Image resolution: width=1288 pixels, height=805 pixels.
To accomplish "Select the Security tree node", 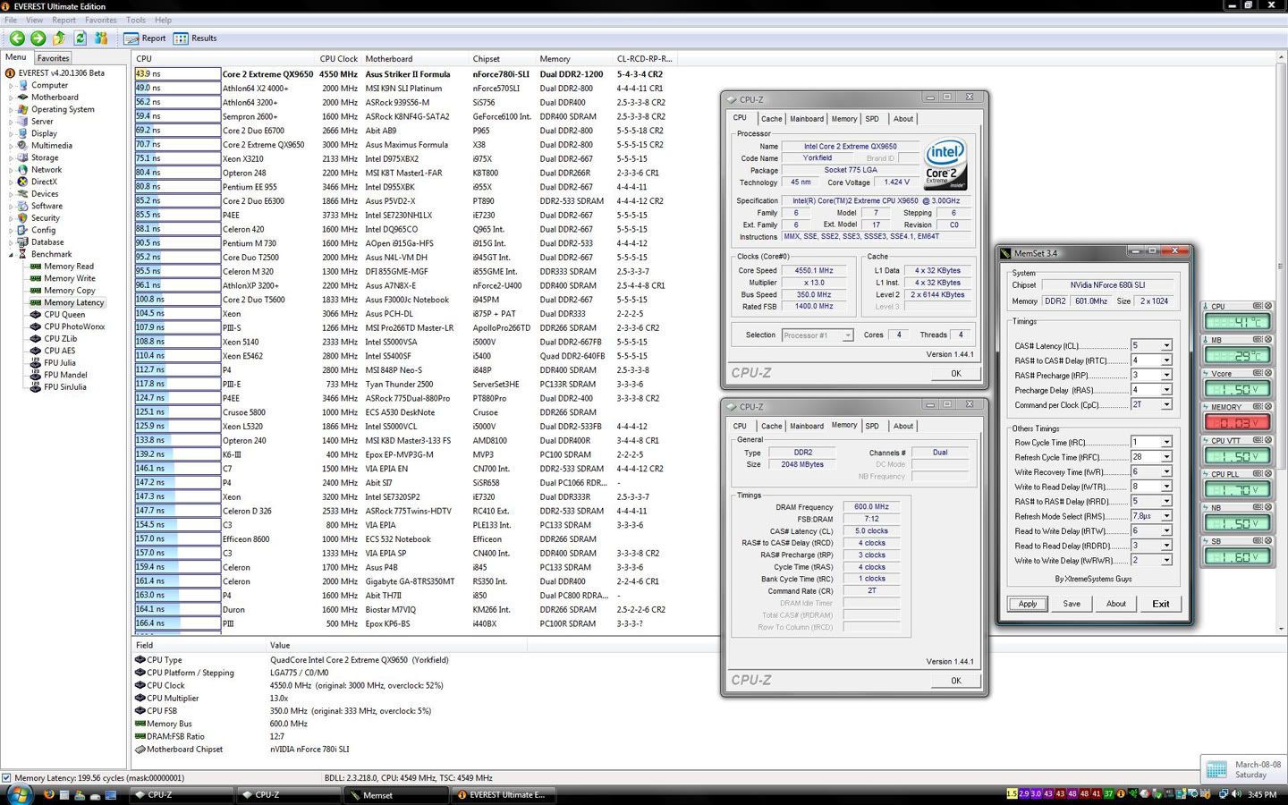I will [46, 218].
